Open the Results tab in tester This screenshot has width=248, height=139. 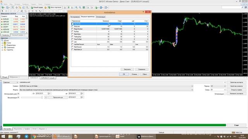[x=18, y=129]
